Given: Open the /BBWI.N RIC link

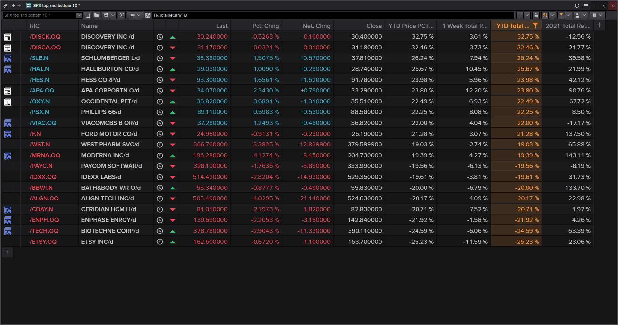Looking at the screenshot, I should (x=41, y=188).
